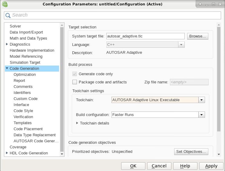
Task: Focus the Search parameters field
Action: click(113, 15)
